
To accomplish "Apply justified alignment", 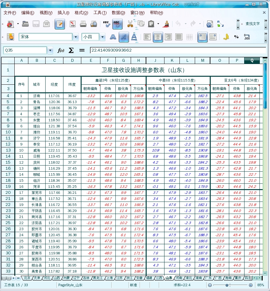I will coord(179,37).
